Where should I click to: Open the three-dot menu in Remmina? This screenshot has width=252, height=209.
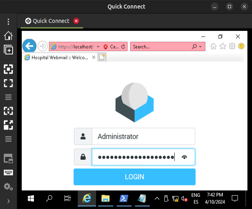8,22
